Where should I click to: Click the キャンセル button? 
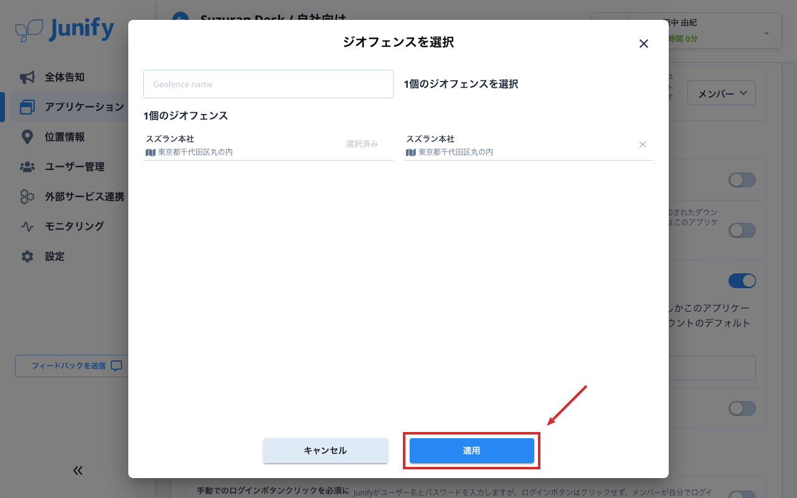click(x=326, y=451)
